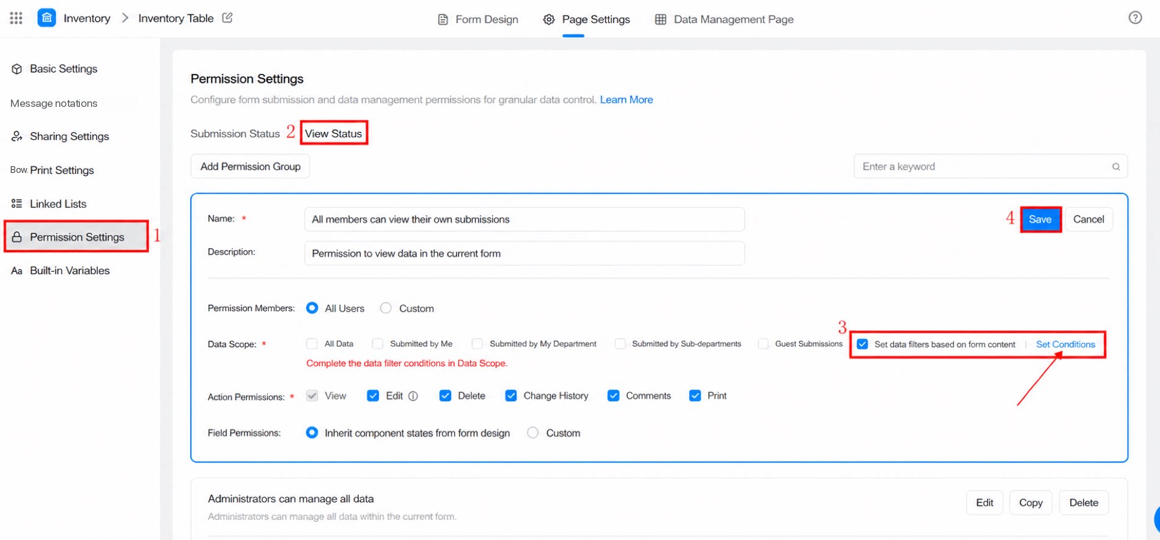Open the help question mark icon
The image size is (1160, 540).
tap(1135, 18)
